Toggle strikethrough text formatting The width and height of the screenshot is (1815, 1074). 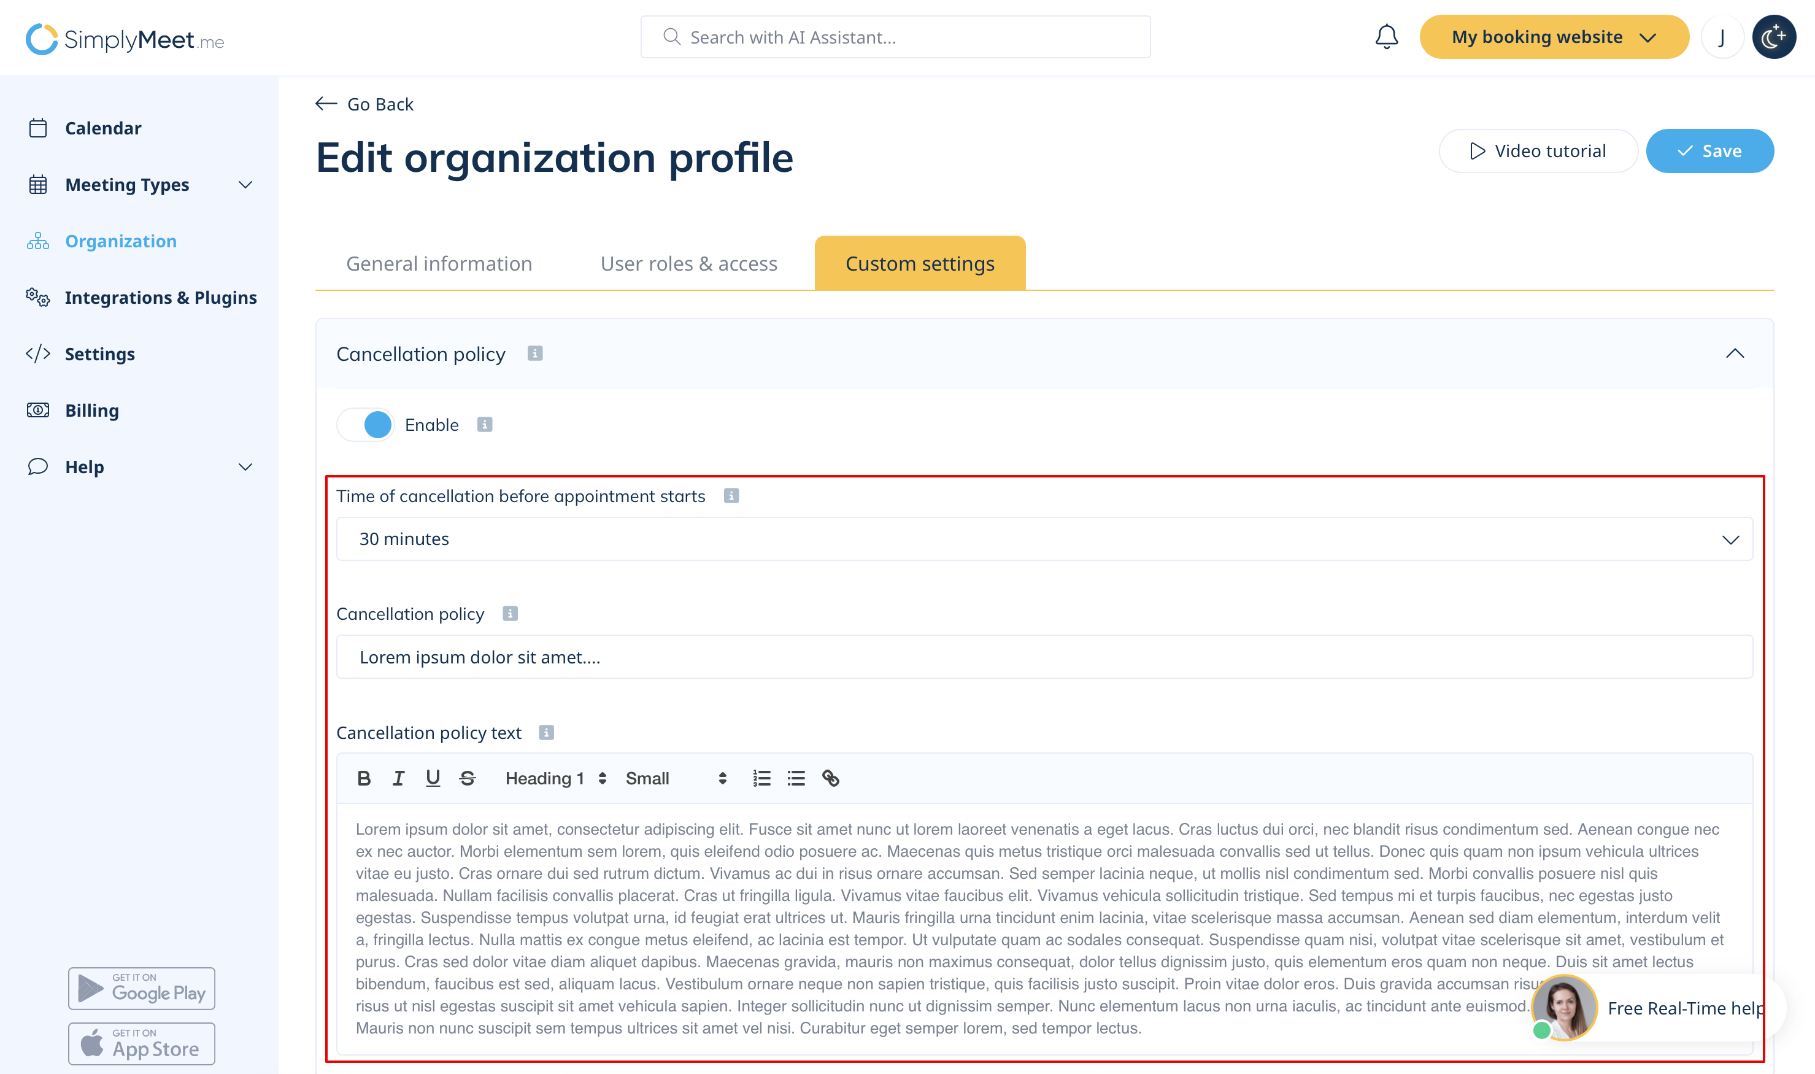coord(468,778)
